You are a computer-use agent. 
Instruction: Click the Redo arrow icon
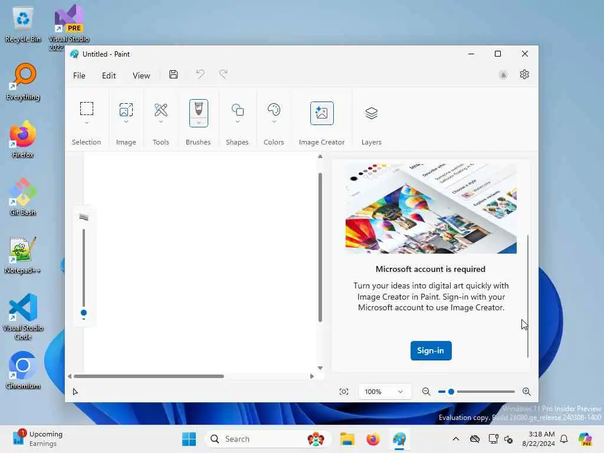pos(224,74)
